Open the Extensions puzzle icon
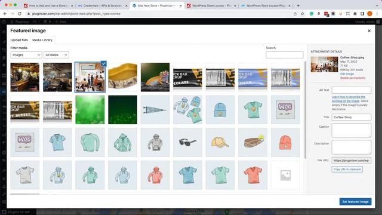382x215 pixels. 355,14
